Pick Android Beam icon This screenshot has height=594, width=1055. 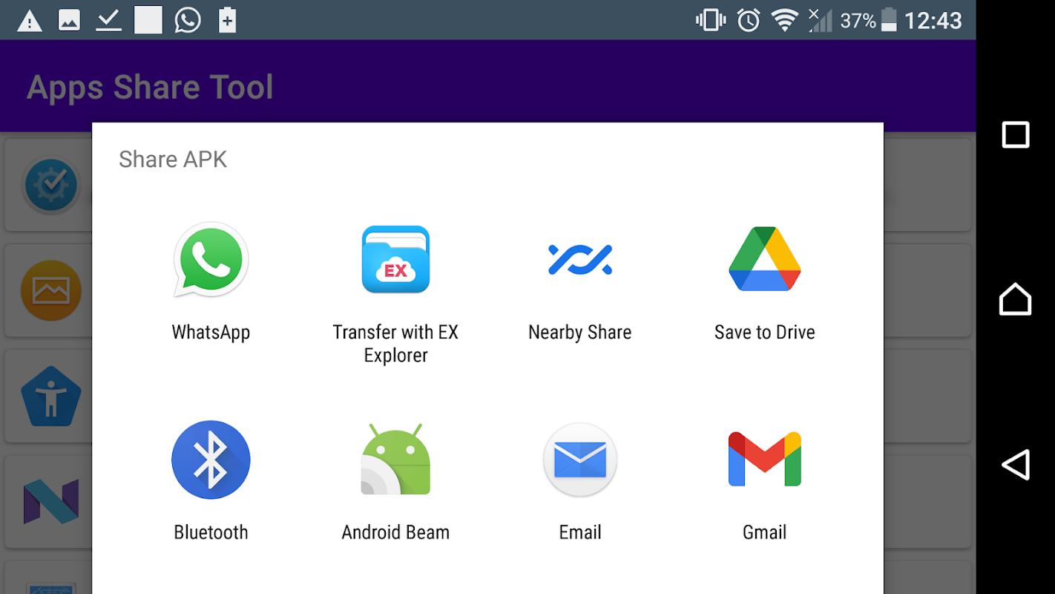coord(395,459)
